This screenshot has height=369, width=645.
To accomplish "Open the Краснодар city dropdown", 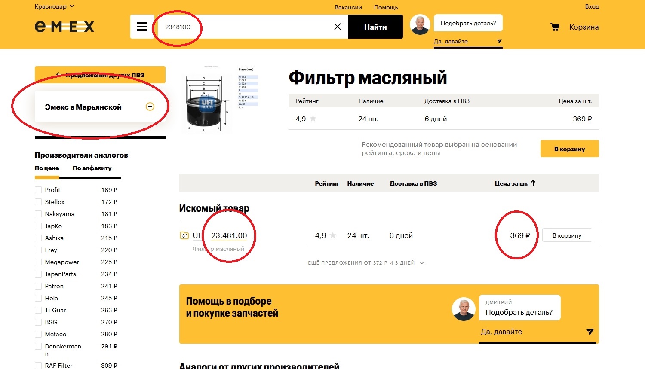I will click(x=55, y=6).
